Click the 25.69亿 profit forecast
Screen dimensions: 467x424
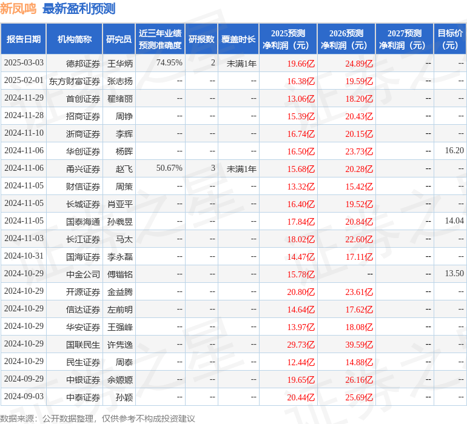point(359,397)
